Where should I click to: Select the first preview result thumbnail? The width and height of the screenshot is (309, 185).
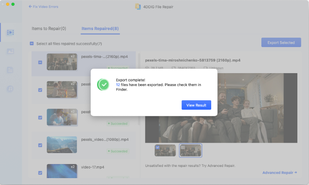coord(165,151)
